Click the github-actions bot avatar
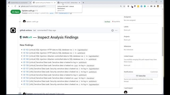The height and width of the screenshot is (95, 170). [13, 30]
